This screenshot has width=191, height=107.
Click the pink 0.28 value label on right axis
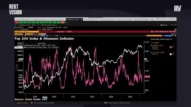coord(147,77)
